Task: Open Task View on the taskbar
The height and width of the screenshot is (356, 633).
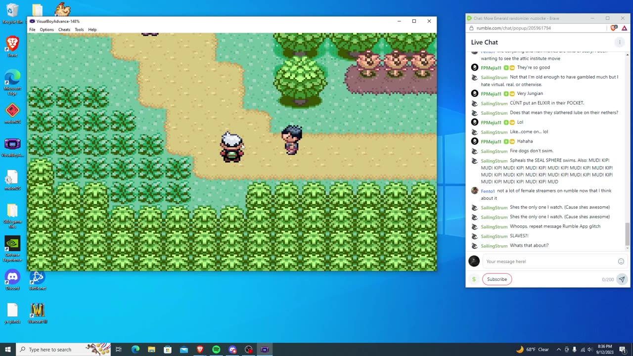Action: (119, 350)
